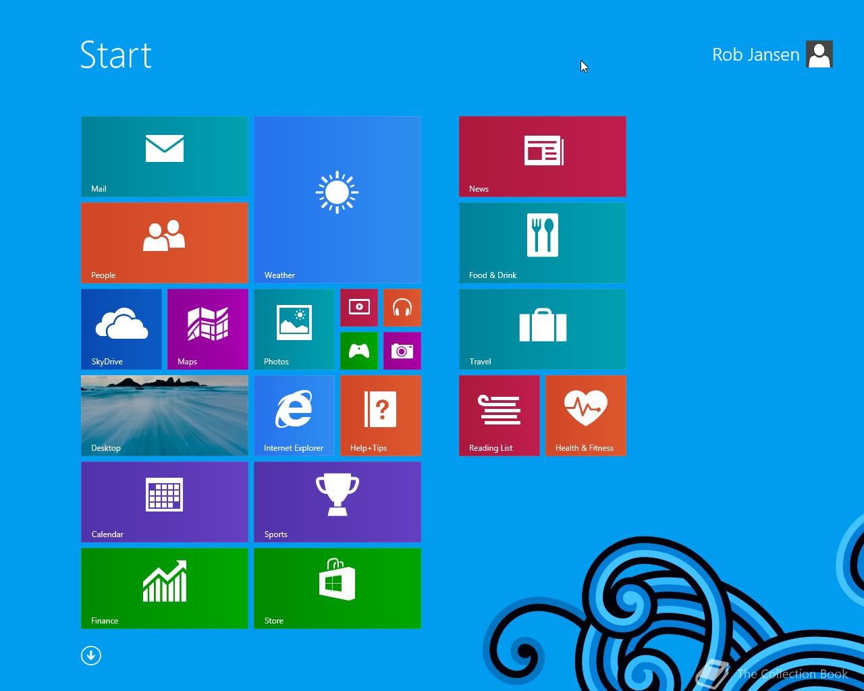
Task: Open the Sports tile
Action: pyautogui.click(x=337, y=502)
